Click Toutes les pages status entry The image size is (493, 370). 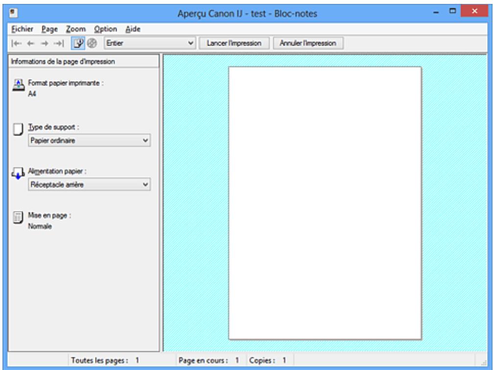point(105,360)
